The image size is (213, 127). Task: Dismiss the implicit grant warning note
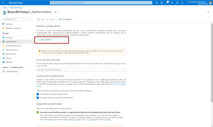click(124, 50)
